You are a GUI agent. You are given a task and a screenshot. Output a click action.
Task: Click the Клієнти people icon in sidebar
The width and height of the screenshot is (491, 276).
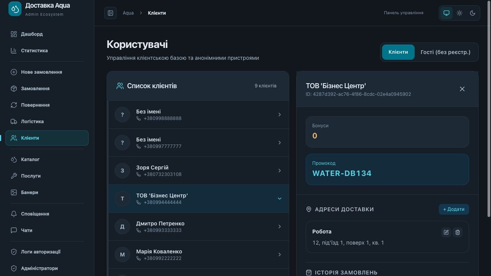[x=14, y=138]
